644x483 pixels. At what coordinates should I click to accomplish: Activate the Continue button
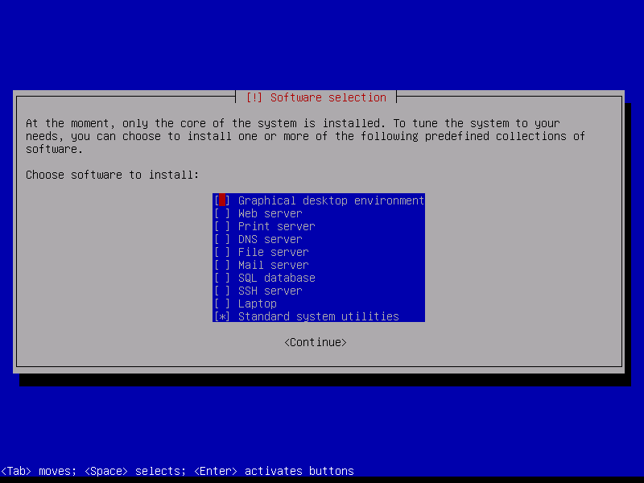tap(316, 342)
